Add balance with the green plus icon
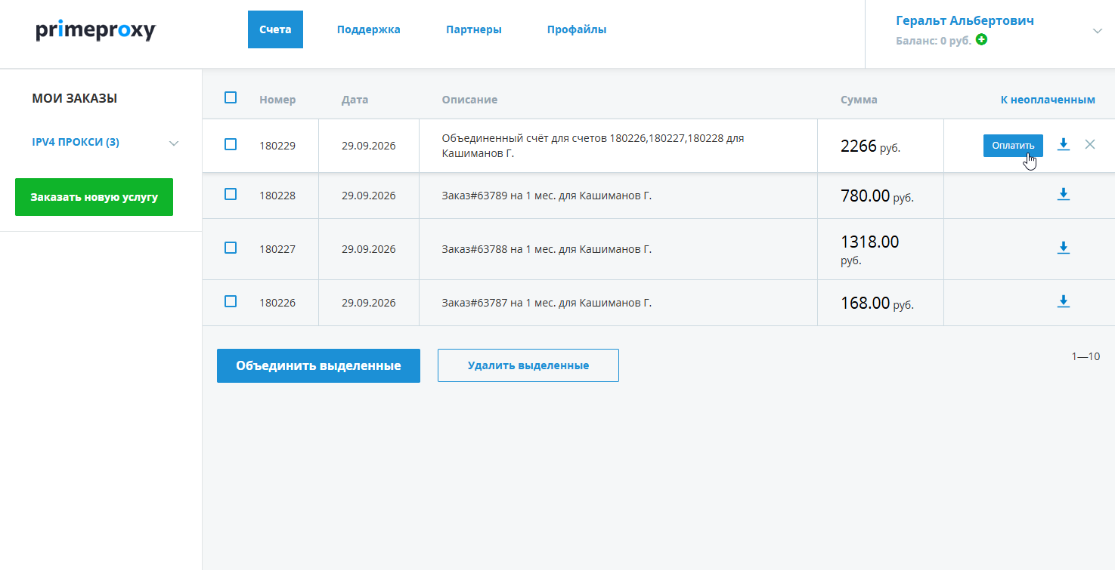Image resolution: width=1115 pixels, height=570 pixels. click(x=981, y=39)
